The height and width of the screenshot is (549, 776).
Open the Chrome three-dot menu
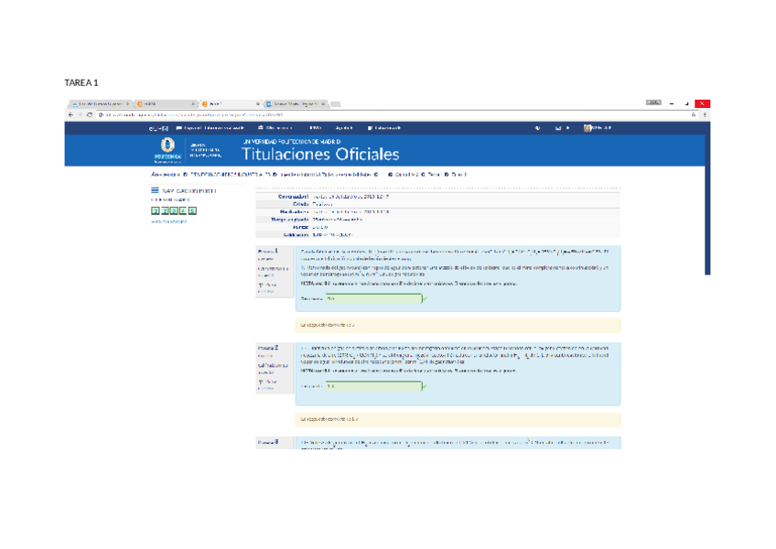(x=704, y=114)
